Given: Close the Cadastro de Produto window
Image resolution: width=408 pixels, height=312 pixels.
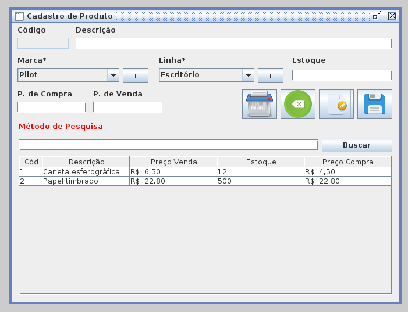Looking at the screenshot, I should pos(392,16).
